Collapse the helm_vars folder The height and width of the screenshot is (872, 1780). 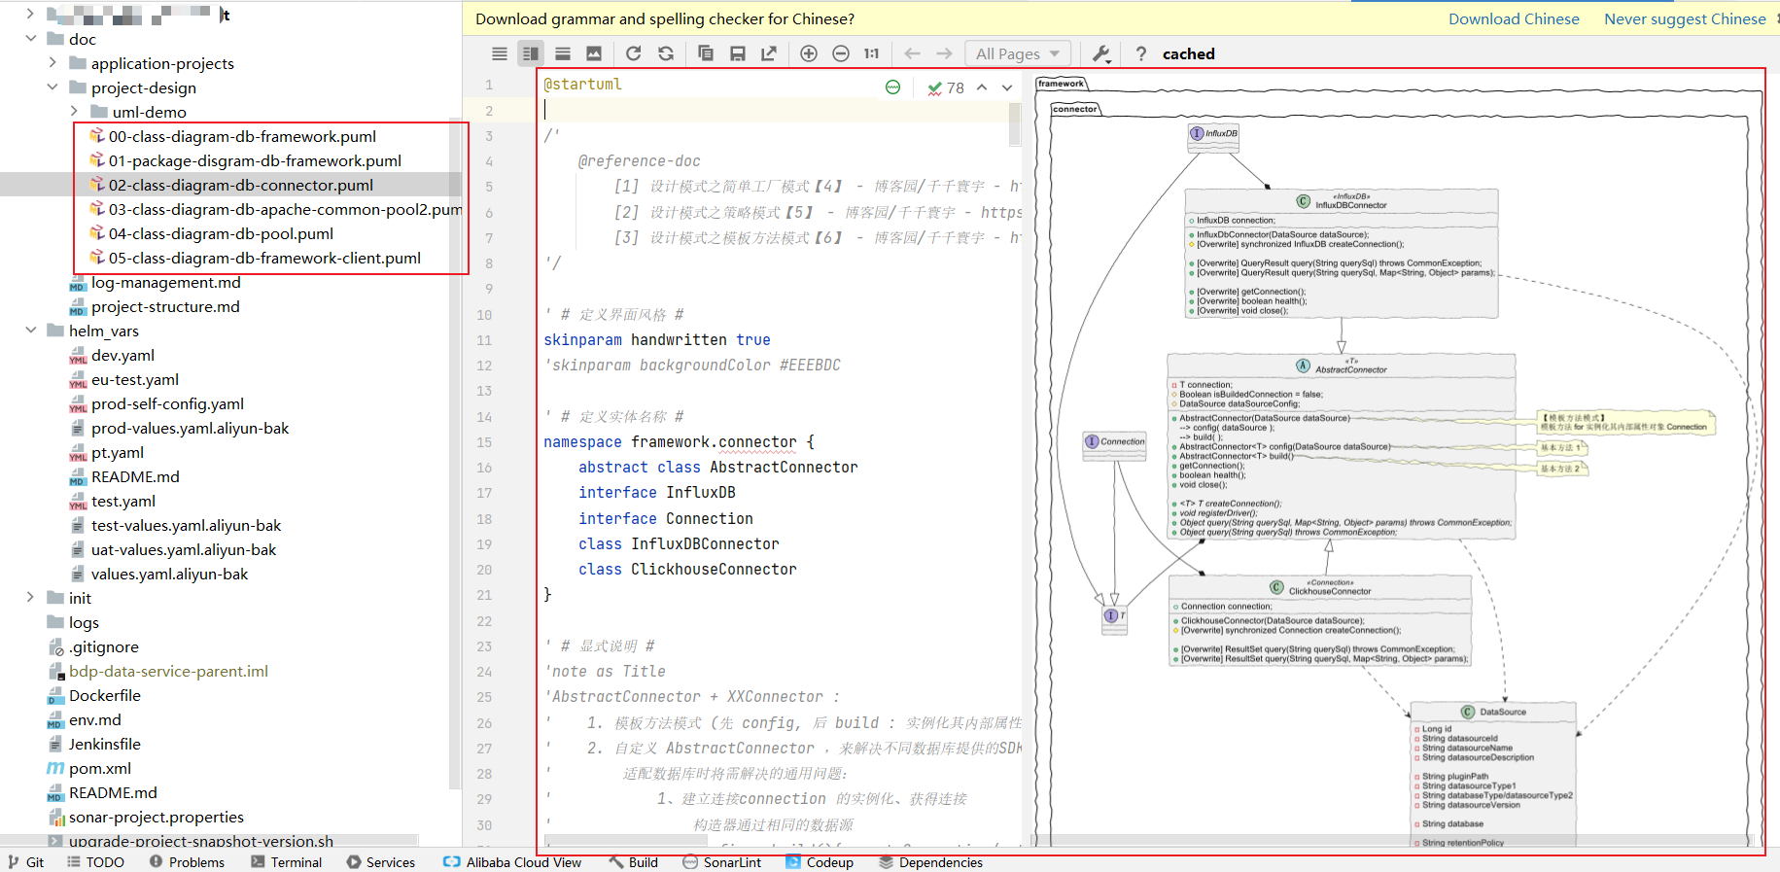[x=31, y=331]
